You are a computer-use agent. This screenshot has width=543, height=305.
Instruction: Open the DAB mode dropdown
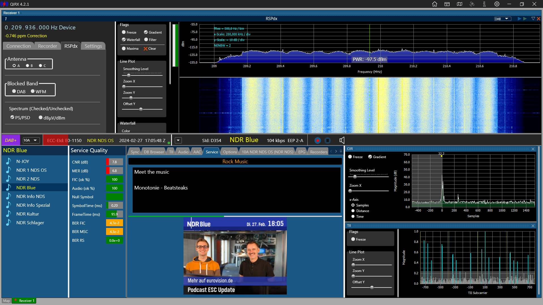503,19
